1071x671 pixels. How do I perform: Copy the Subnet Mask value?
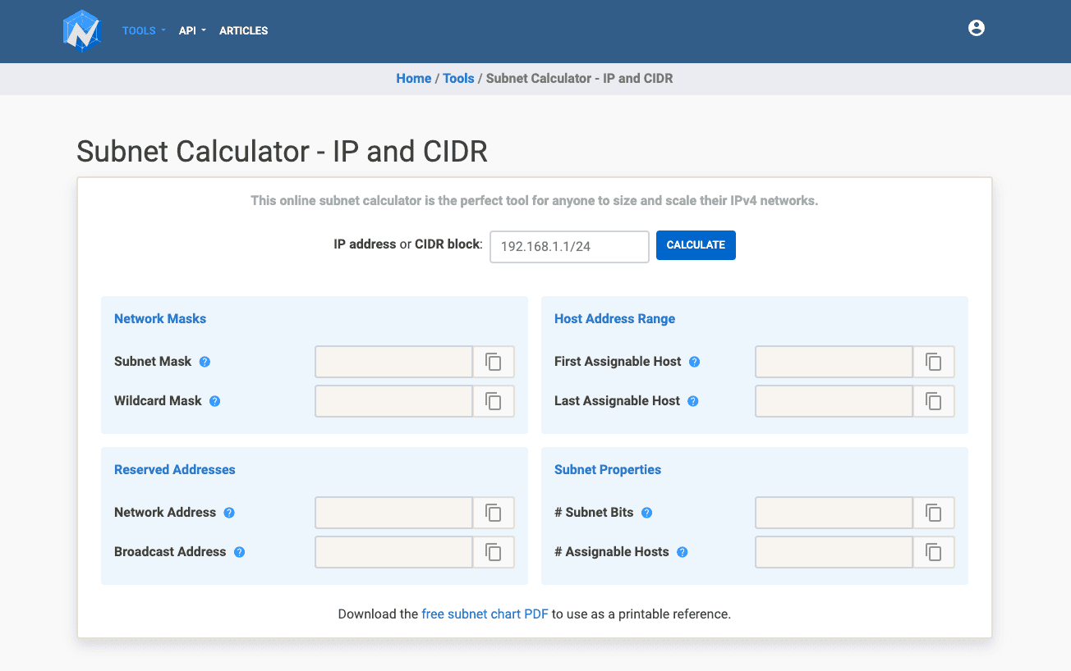[x=494, y=362]
